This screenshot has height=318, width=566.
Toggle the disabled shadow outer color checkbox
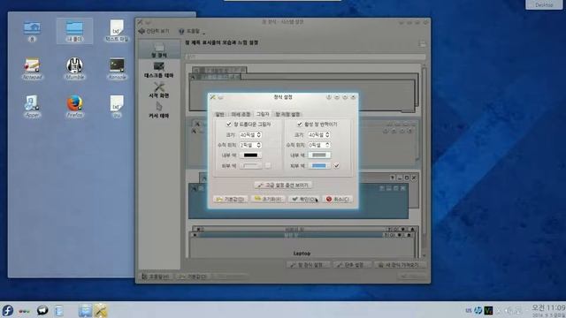click(x=268, y=165)
